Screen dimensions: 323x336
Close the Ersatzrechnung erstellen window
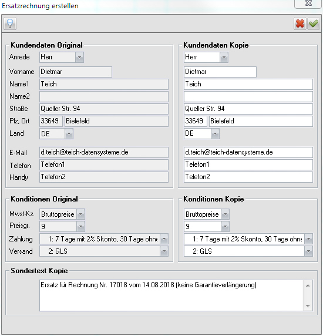click(308, 4)
